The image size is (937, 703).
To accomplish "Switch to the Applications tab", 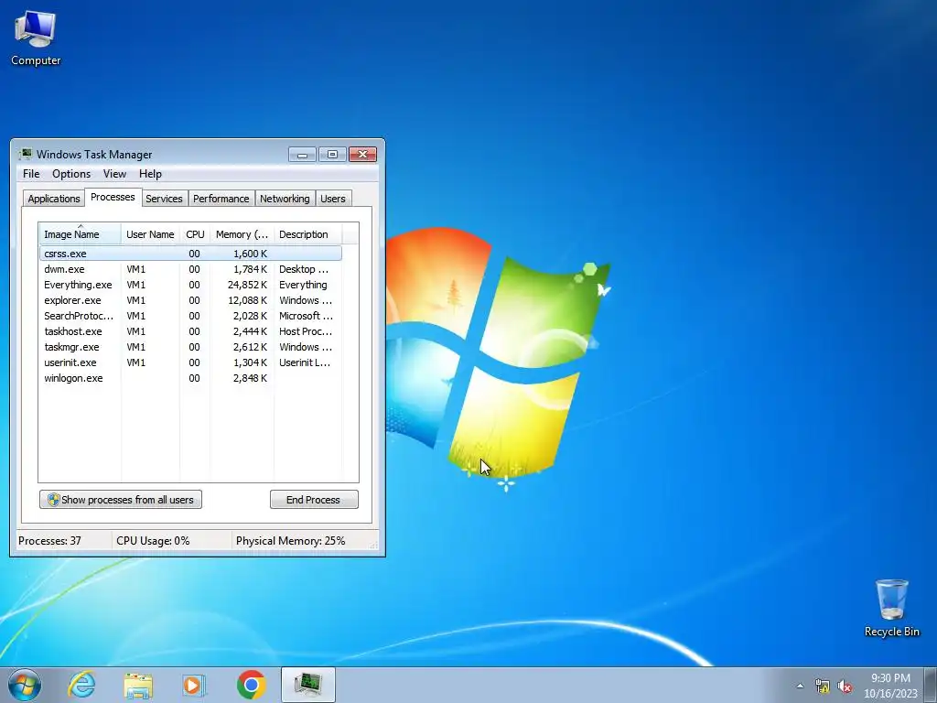I will click(x=54, y=199).
